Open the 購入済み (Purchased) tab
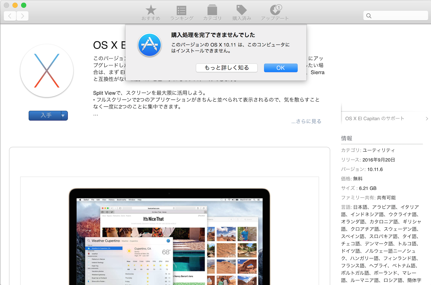 click(x=242, y=13)
